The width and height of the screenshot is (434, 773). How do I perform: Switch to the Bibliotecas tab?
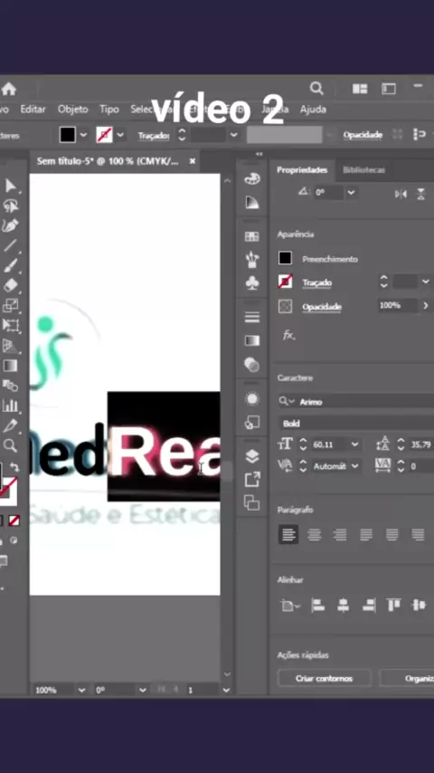tap(363, 169)
